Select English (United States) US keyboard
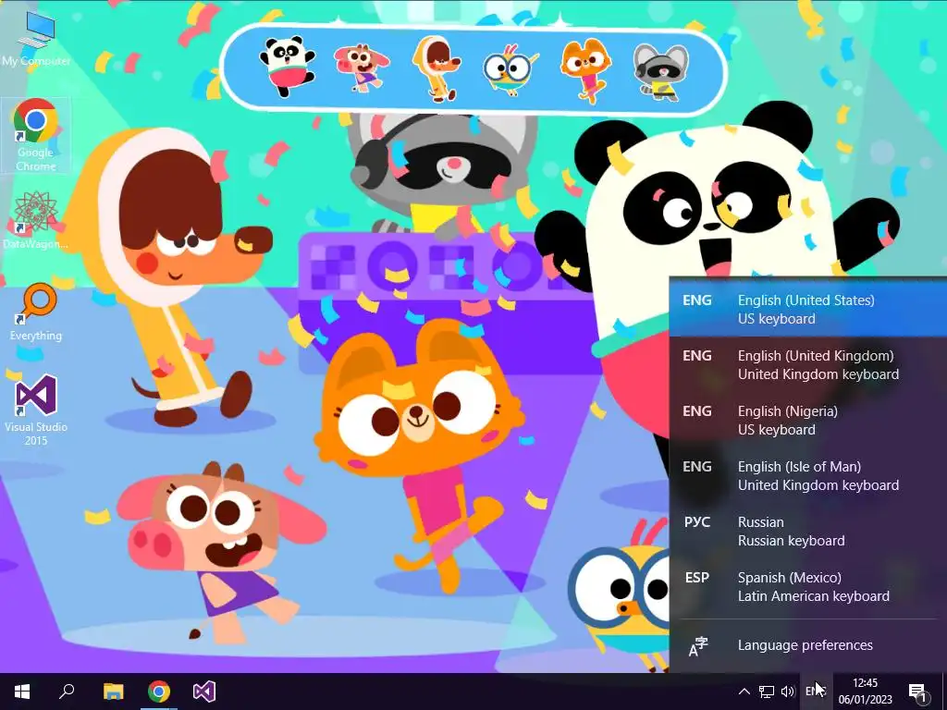947x710 pixels. (x=808, y=309)
